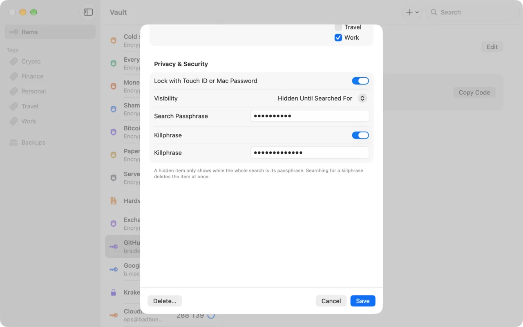
Task: Open the add item plus menu
Action: (412, 12)
